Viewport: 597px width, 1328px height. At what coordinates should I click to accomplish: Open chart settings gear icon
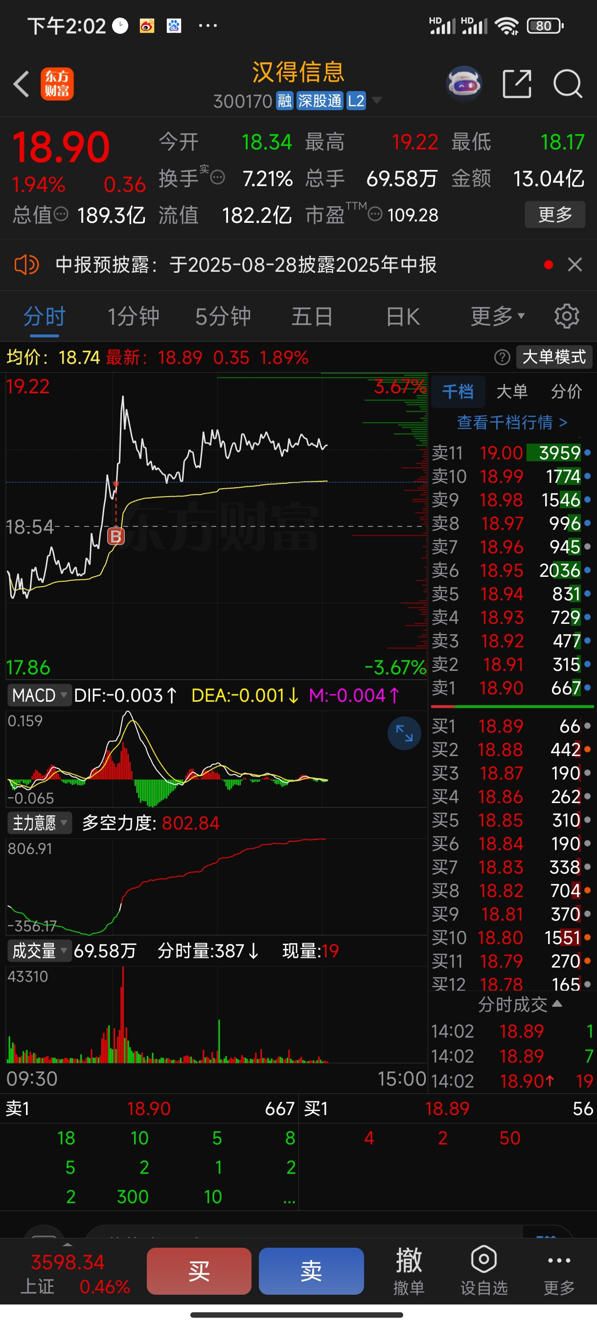(x=567, y=316)
